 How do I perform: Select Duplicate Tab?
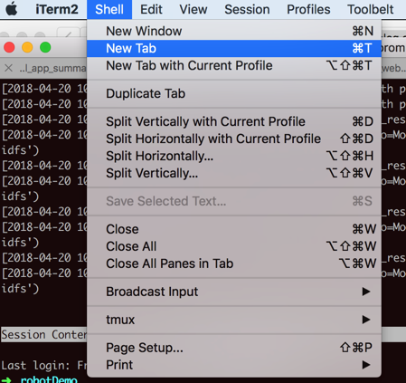pyautogui.click(x=234, y=93)
